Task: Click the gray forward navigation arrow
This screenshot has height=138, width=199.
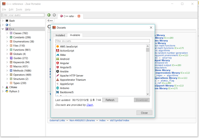Action: 54,15
